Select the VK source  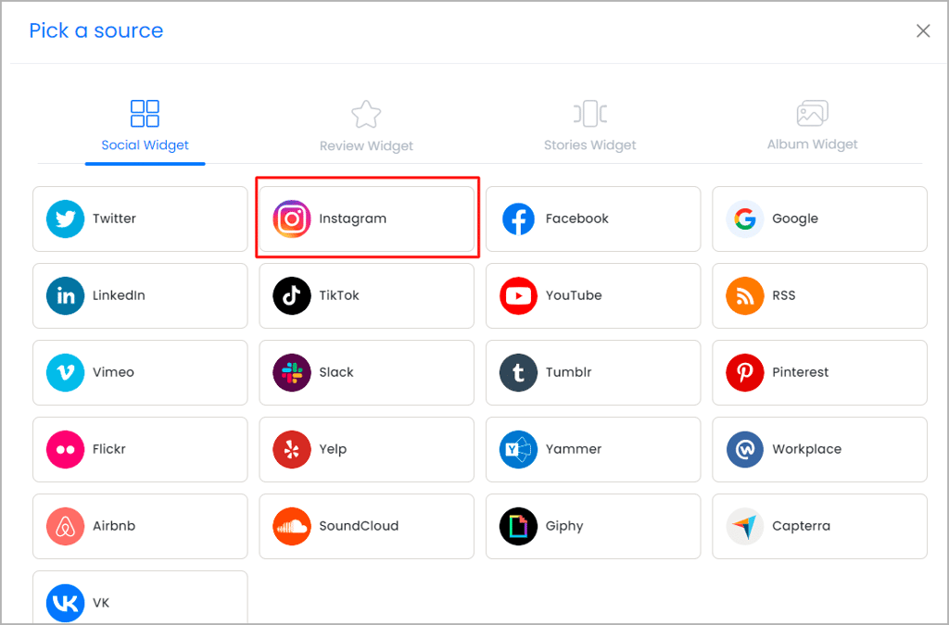tap(139, 603)
